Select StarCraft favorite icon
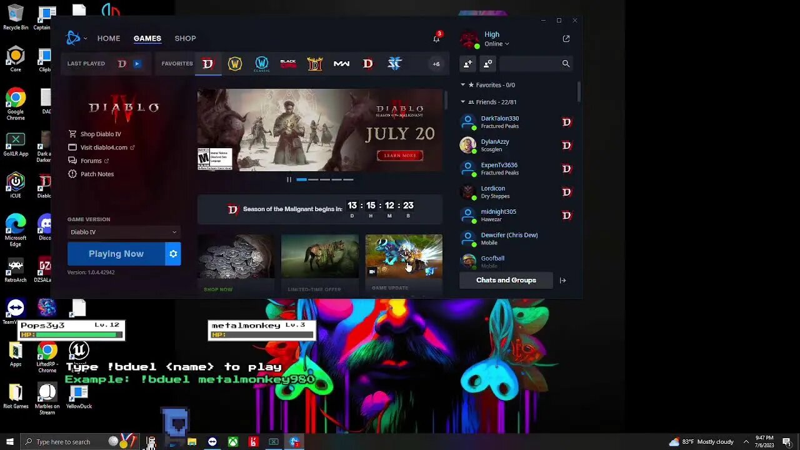Image resolution: width=800 pixels, height=450 pixels. pos(394,64)
